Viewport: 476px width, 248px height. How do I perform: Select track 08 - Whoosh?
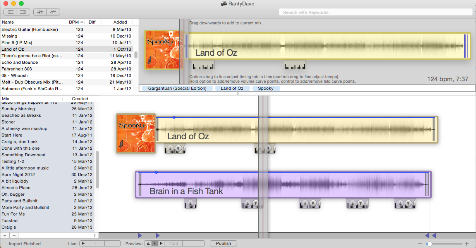66,75
